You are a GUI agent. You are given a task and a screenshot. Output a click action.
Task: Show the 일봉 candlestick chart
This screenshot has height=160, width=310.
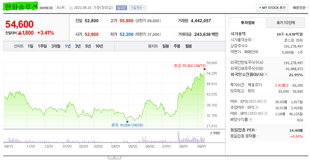tap(166, 46)
